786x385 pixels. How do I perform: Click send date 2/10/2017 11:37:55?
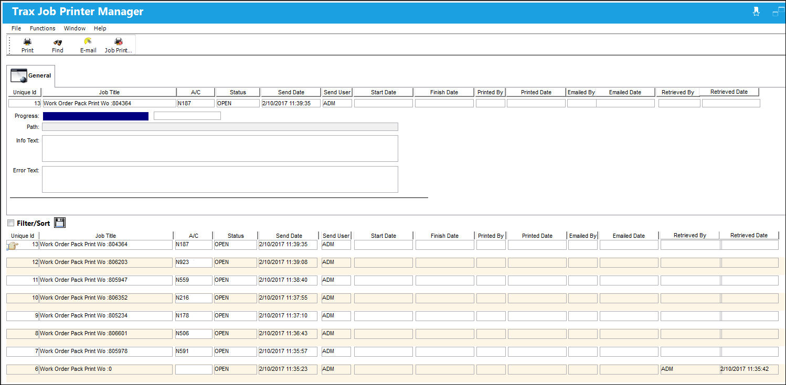pyautogui.click(x=288, y=298)
